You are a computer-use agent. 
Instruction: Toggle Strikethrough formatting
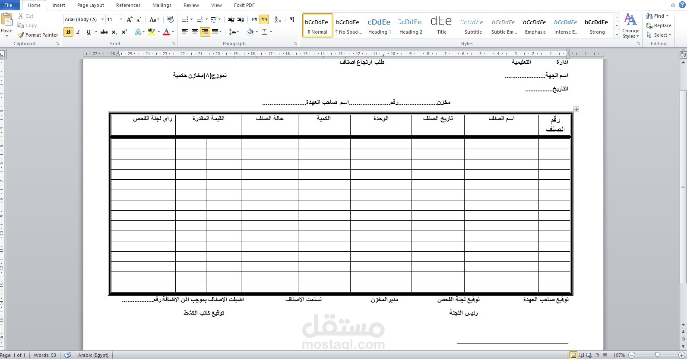[104, 32]
